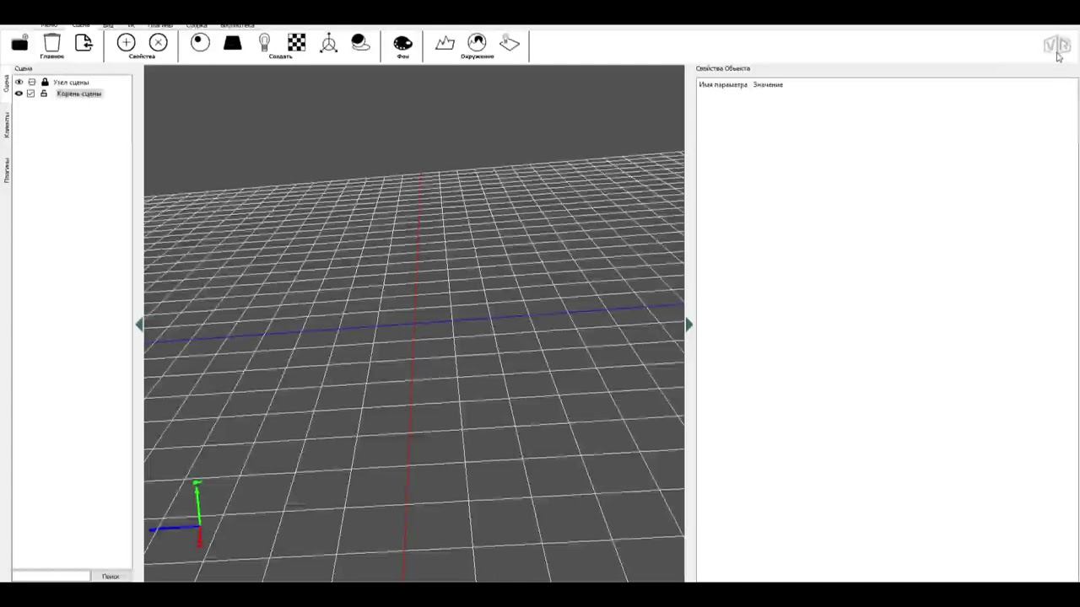This screenshot has width=1080, height=607.
Task: Toggle checkbox of Корень сцены row
Action: click(x=31, y=94)
